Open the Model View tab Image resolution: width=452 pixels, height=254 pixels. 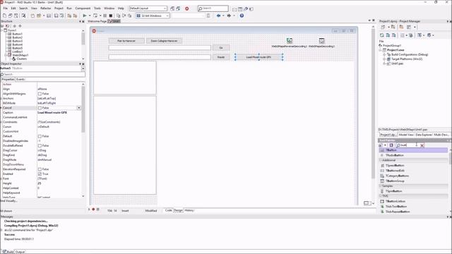click(406, 135)
